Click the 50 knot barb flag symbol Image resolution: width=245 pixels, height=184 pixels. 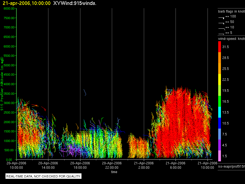tap(221, 23)
